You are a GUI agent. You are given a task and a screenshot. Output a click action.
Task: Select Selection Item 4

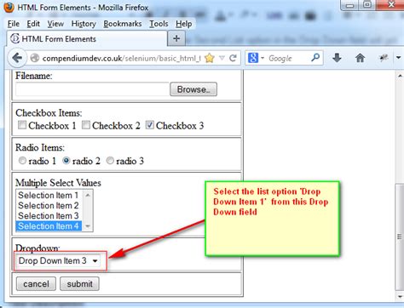click(49, 226)
